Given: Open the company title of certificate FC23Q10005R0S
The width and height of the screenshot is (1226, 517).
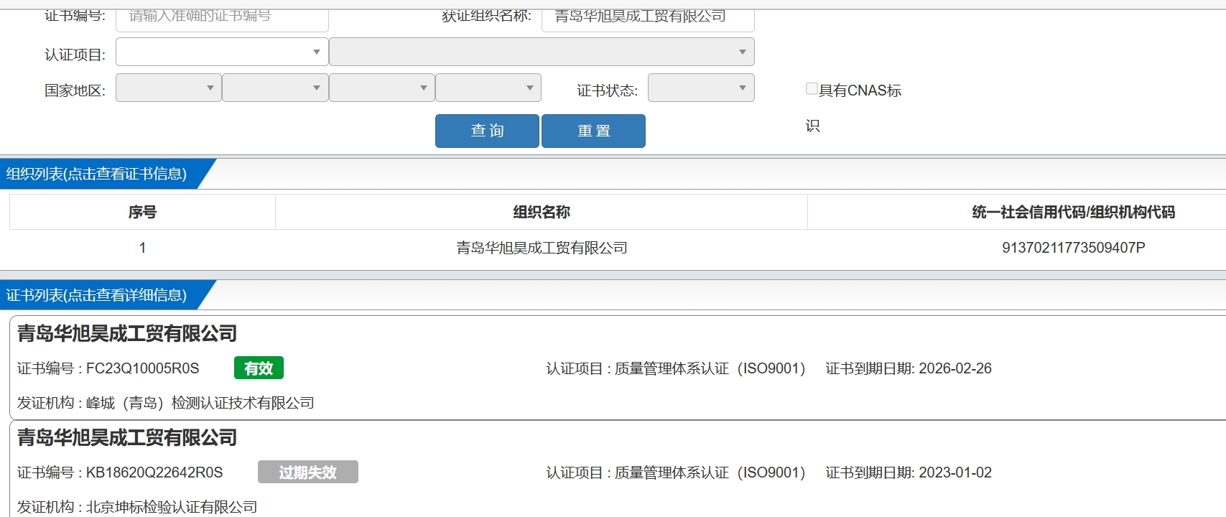Looking at the screenshot, I should pyautogui.click(x=127, y=333).
